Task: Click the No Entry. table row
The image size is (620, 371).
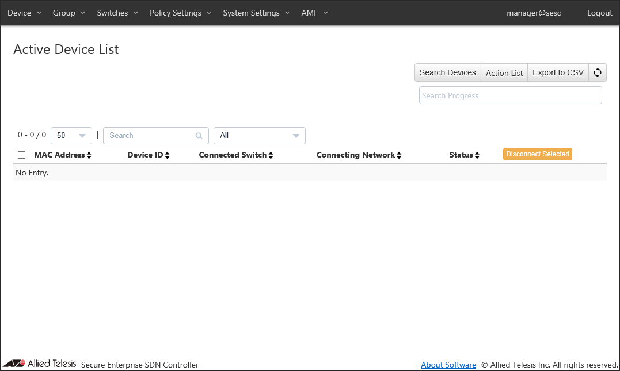Action: 310,173
